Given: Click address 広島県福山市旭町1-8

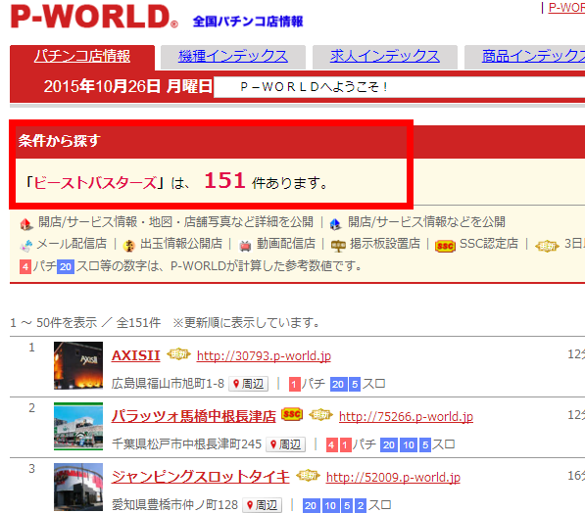Looking at the screenshot, I should (168, 383).
